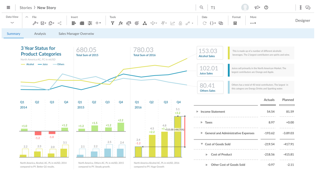
Task: Click the refresh data icon
Action: [204, 23]
